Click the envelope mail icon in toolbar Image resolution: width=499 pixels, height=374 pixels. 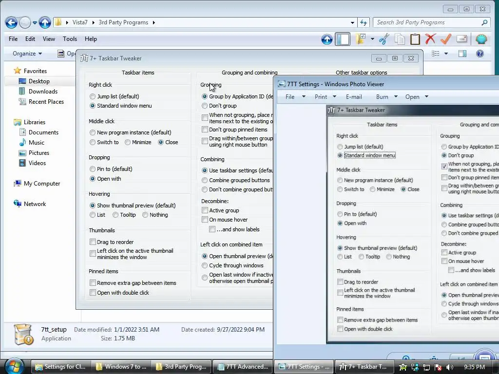click(462, 39)
